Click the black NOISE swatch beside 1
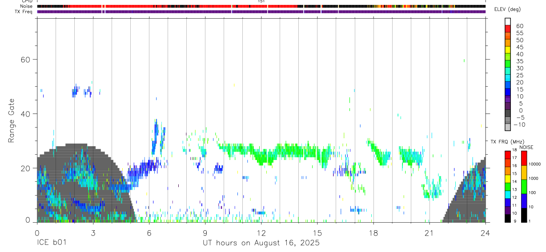 click(524, 215)
